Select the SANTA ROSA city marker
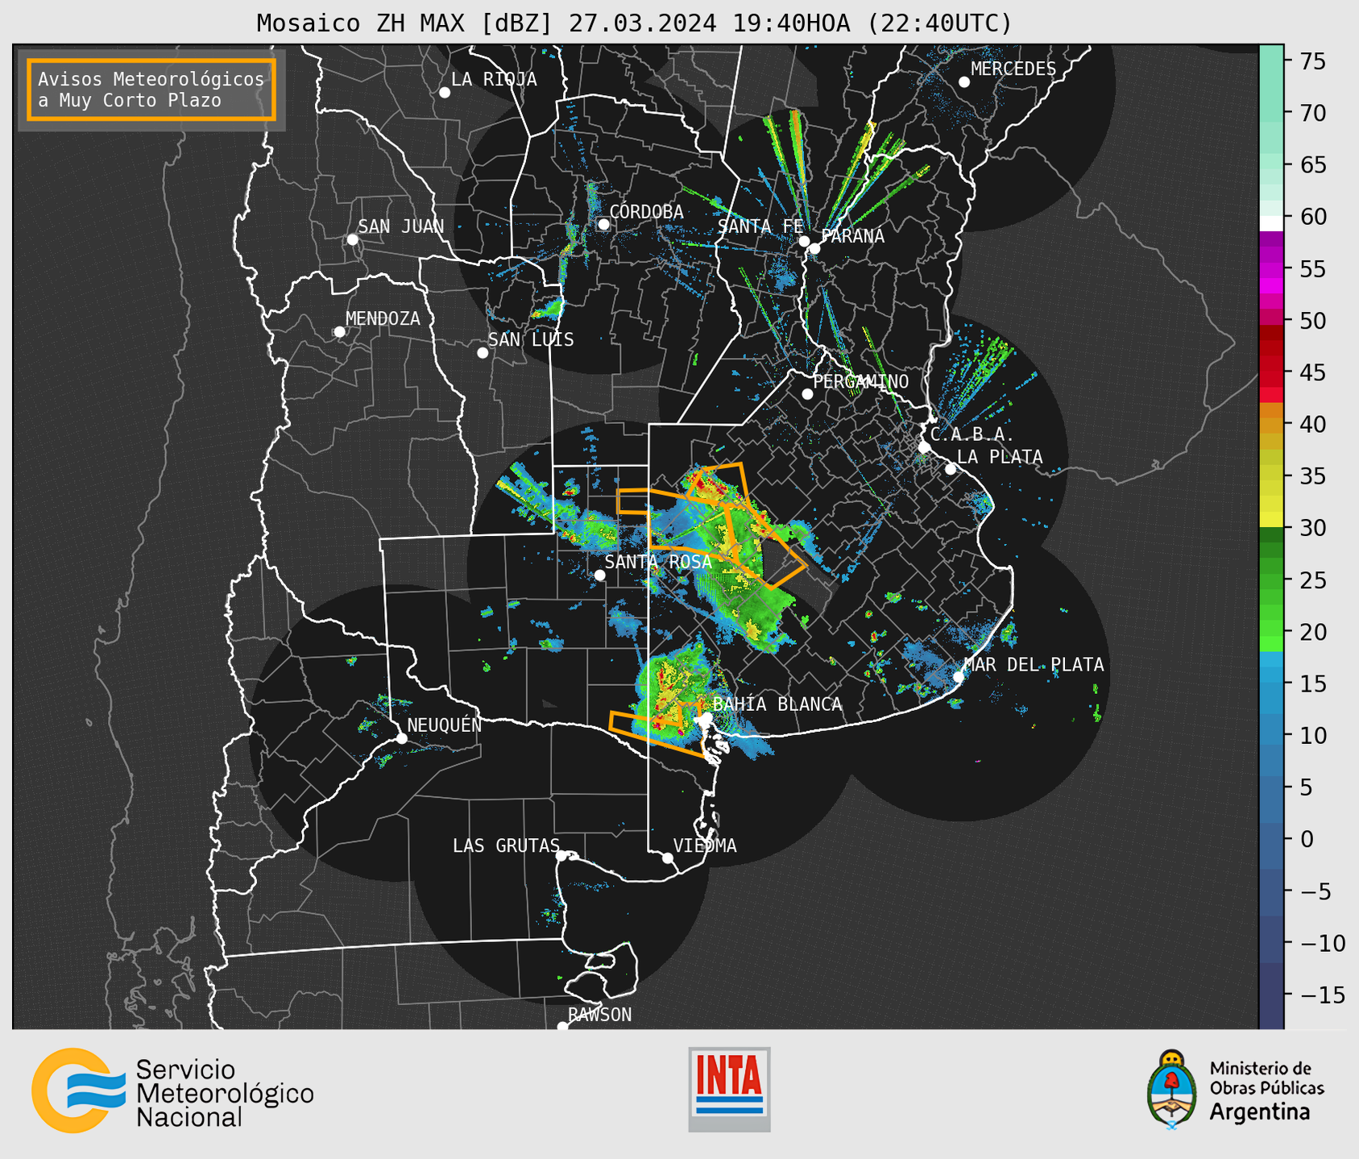The width and height of the screenshot is (1359, 1159). (x=599, y=575)
